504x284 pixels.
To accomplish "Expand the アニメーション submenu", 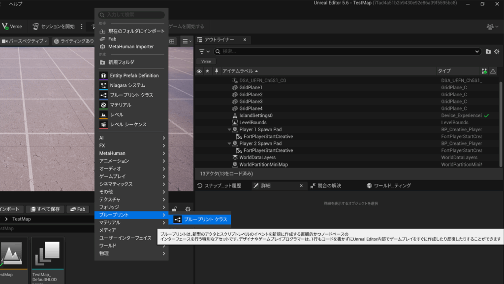I will click(x=131, y=161).
